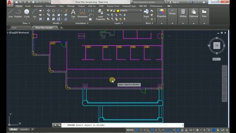236x133 pixels.
Task: Activate the Stretch tool
Action: (x=48, y=19)
